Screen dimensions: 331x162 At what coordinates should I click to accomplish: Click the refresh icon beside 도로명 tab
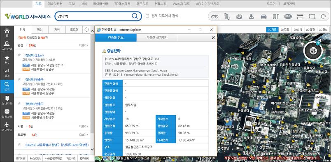tap(86, 30)
